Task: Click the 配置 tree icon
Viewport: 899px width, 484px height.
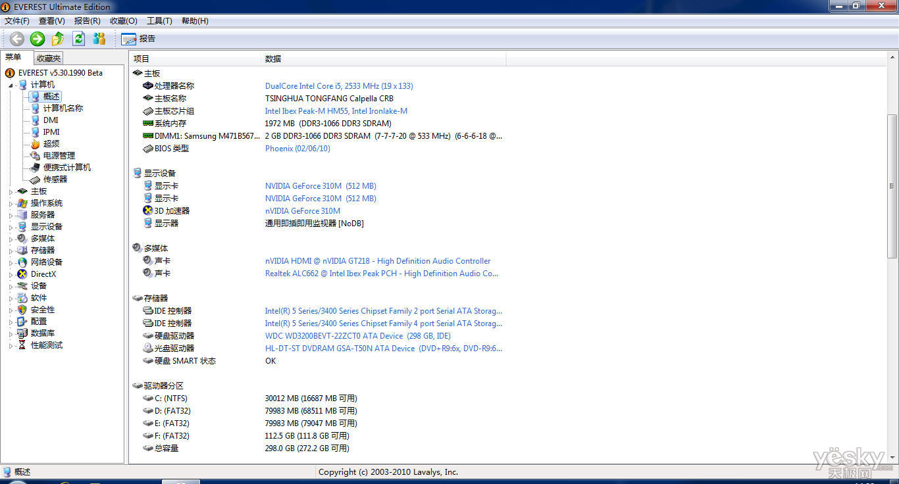Action: click(22, 322)
